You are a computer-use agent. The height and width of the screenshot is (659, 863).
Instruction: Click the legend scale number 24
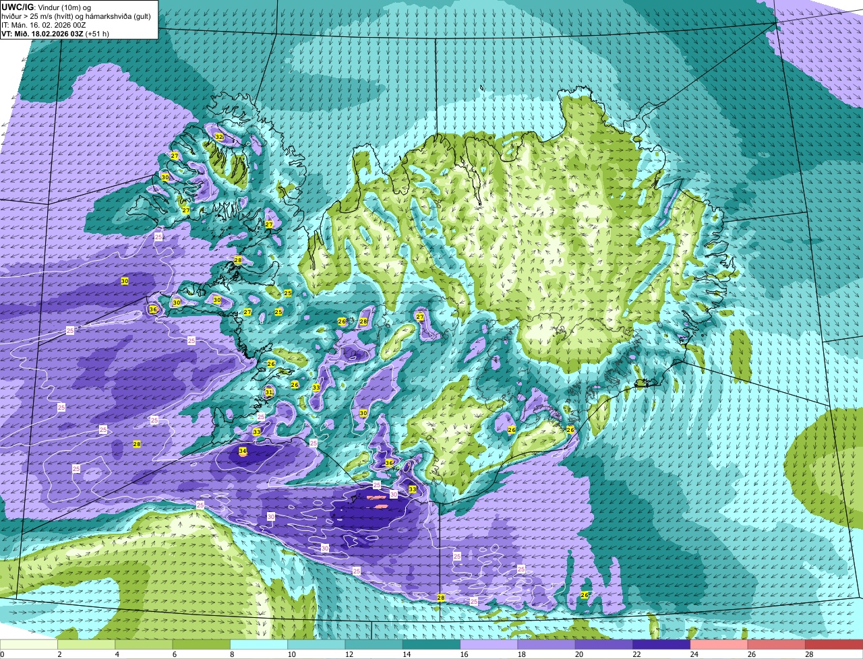(x=694, y=654)
